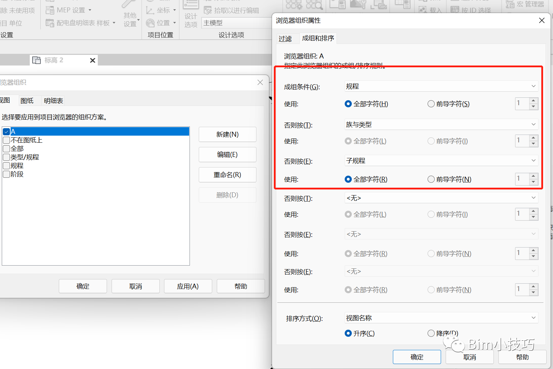
Task: Click the 成组条件 leading character count field
Action: click(x=522, y=103)
